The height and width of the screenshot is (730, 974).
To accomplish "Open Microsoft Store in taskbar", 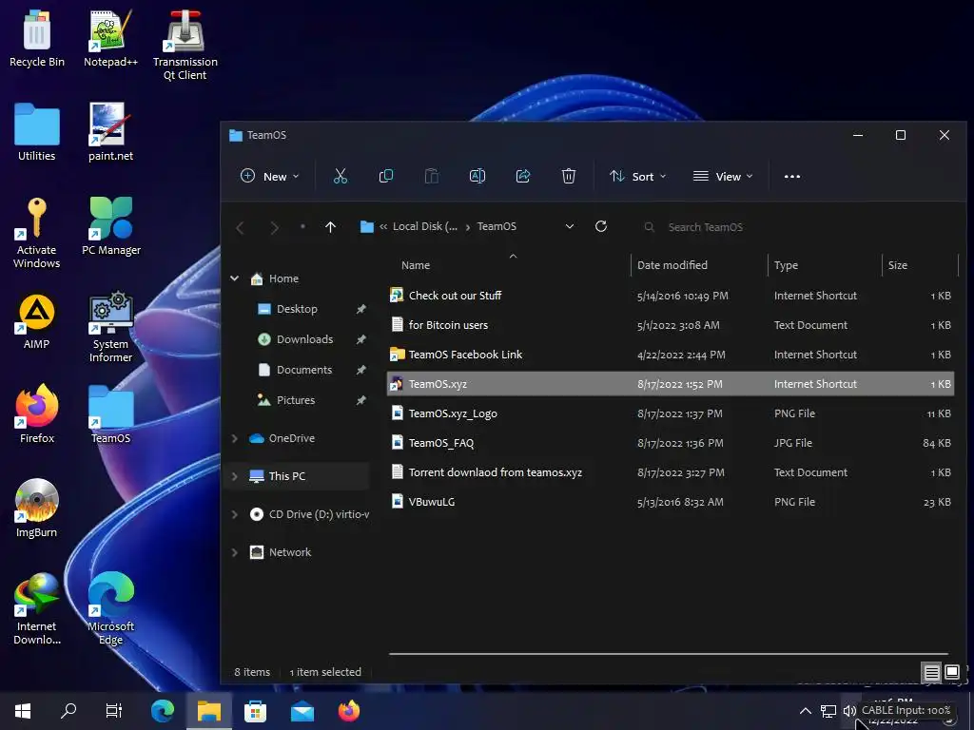I will tap(255, 711).
